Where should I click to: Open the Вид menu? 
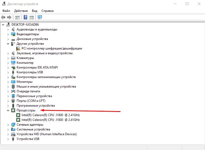click(35, 11)
